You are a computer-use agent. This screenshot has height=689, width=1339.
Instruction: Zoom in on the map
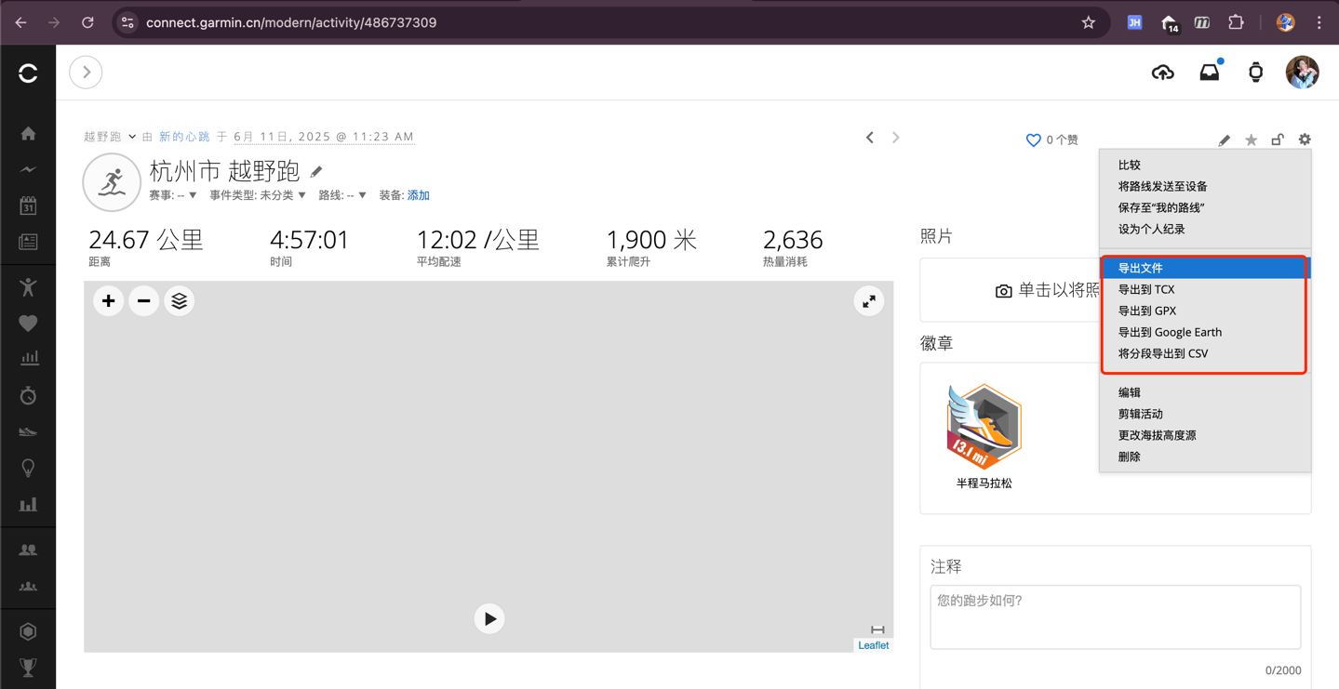pyautogui.click(x=109, y=301)
